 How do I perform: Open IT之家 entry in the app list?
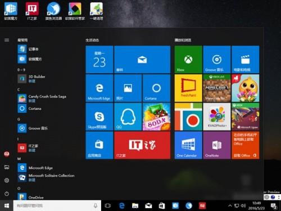(x=47, y=148)
